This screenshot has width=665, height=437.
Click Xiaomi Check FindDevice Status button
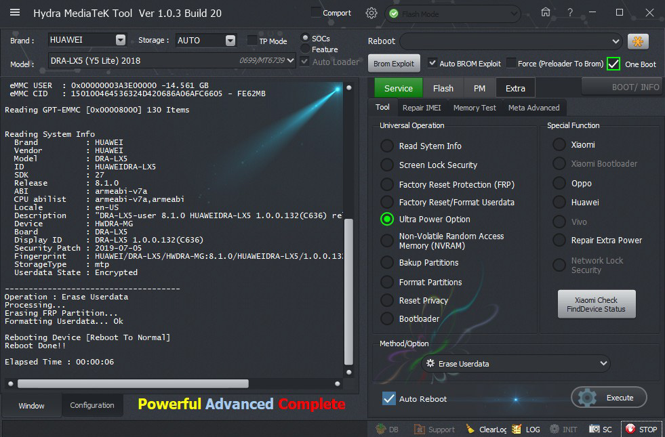(x=597, y=304)
